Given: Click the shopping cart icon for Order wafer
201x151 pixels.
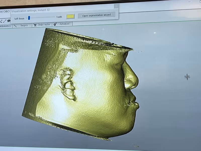Looking at the screenshot, I should 35,25.
